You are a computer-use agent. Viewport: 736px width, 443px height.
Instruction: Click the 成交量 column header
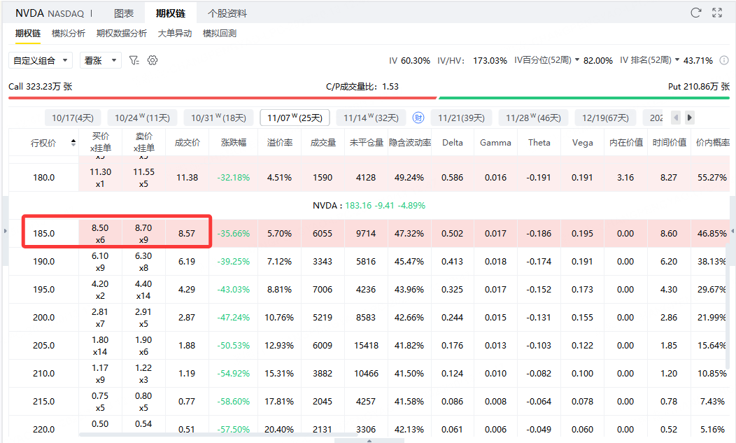tap(323, 142)
